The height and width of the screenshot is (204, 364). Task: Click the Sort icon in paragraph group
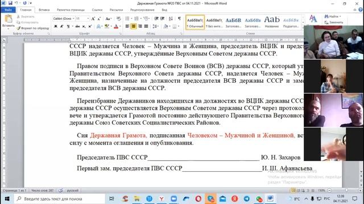(x=171, y=19)
